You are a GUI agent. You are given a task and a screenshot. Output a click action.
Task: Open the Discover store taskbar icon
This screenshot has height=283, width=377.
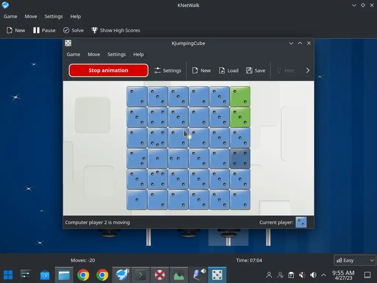click(x=45, y=275)
